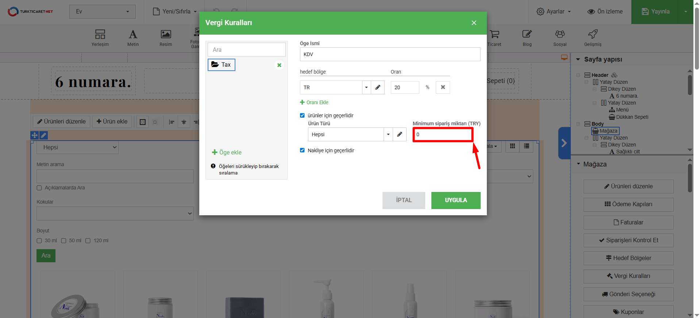
Task: Click the 'Oranı Ekle' link
Action: coord(314,102)
